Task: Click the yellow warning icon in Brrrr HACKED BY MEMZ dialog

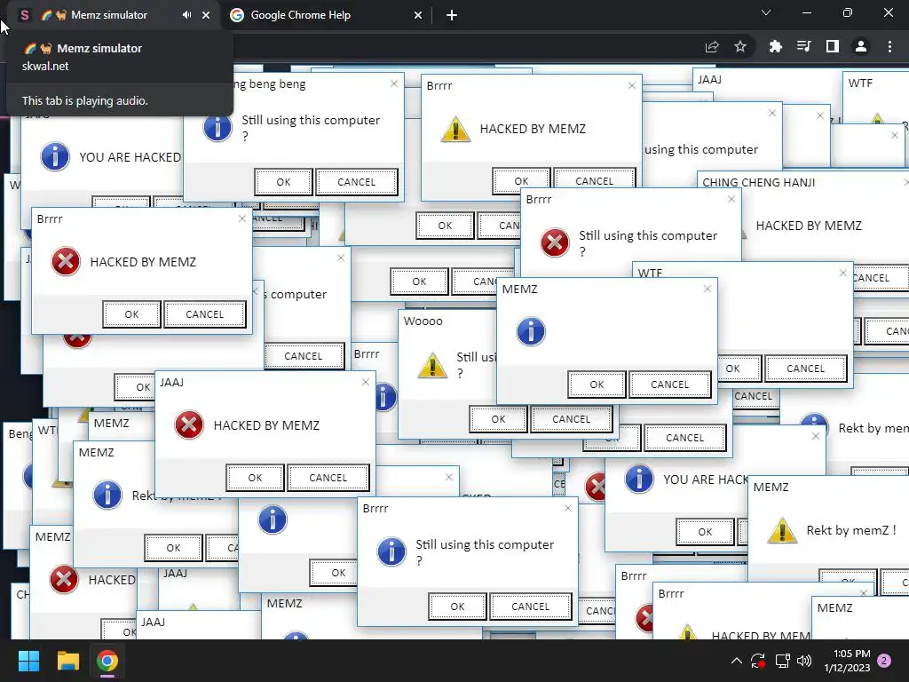Action: point(455,129)
